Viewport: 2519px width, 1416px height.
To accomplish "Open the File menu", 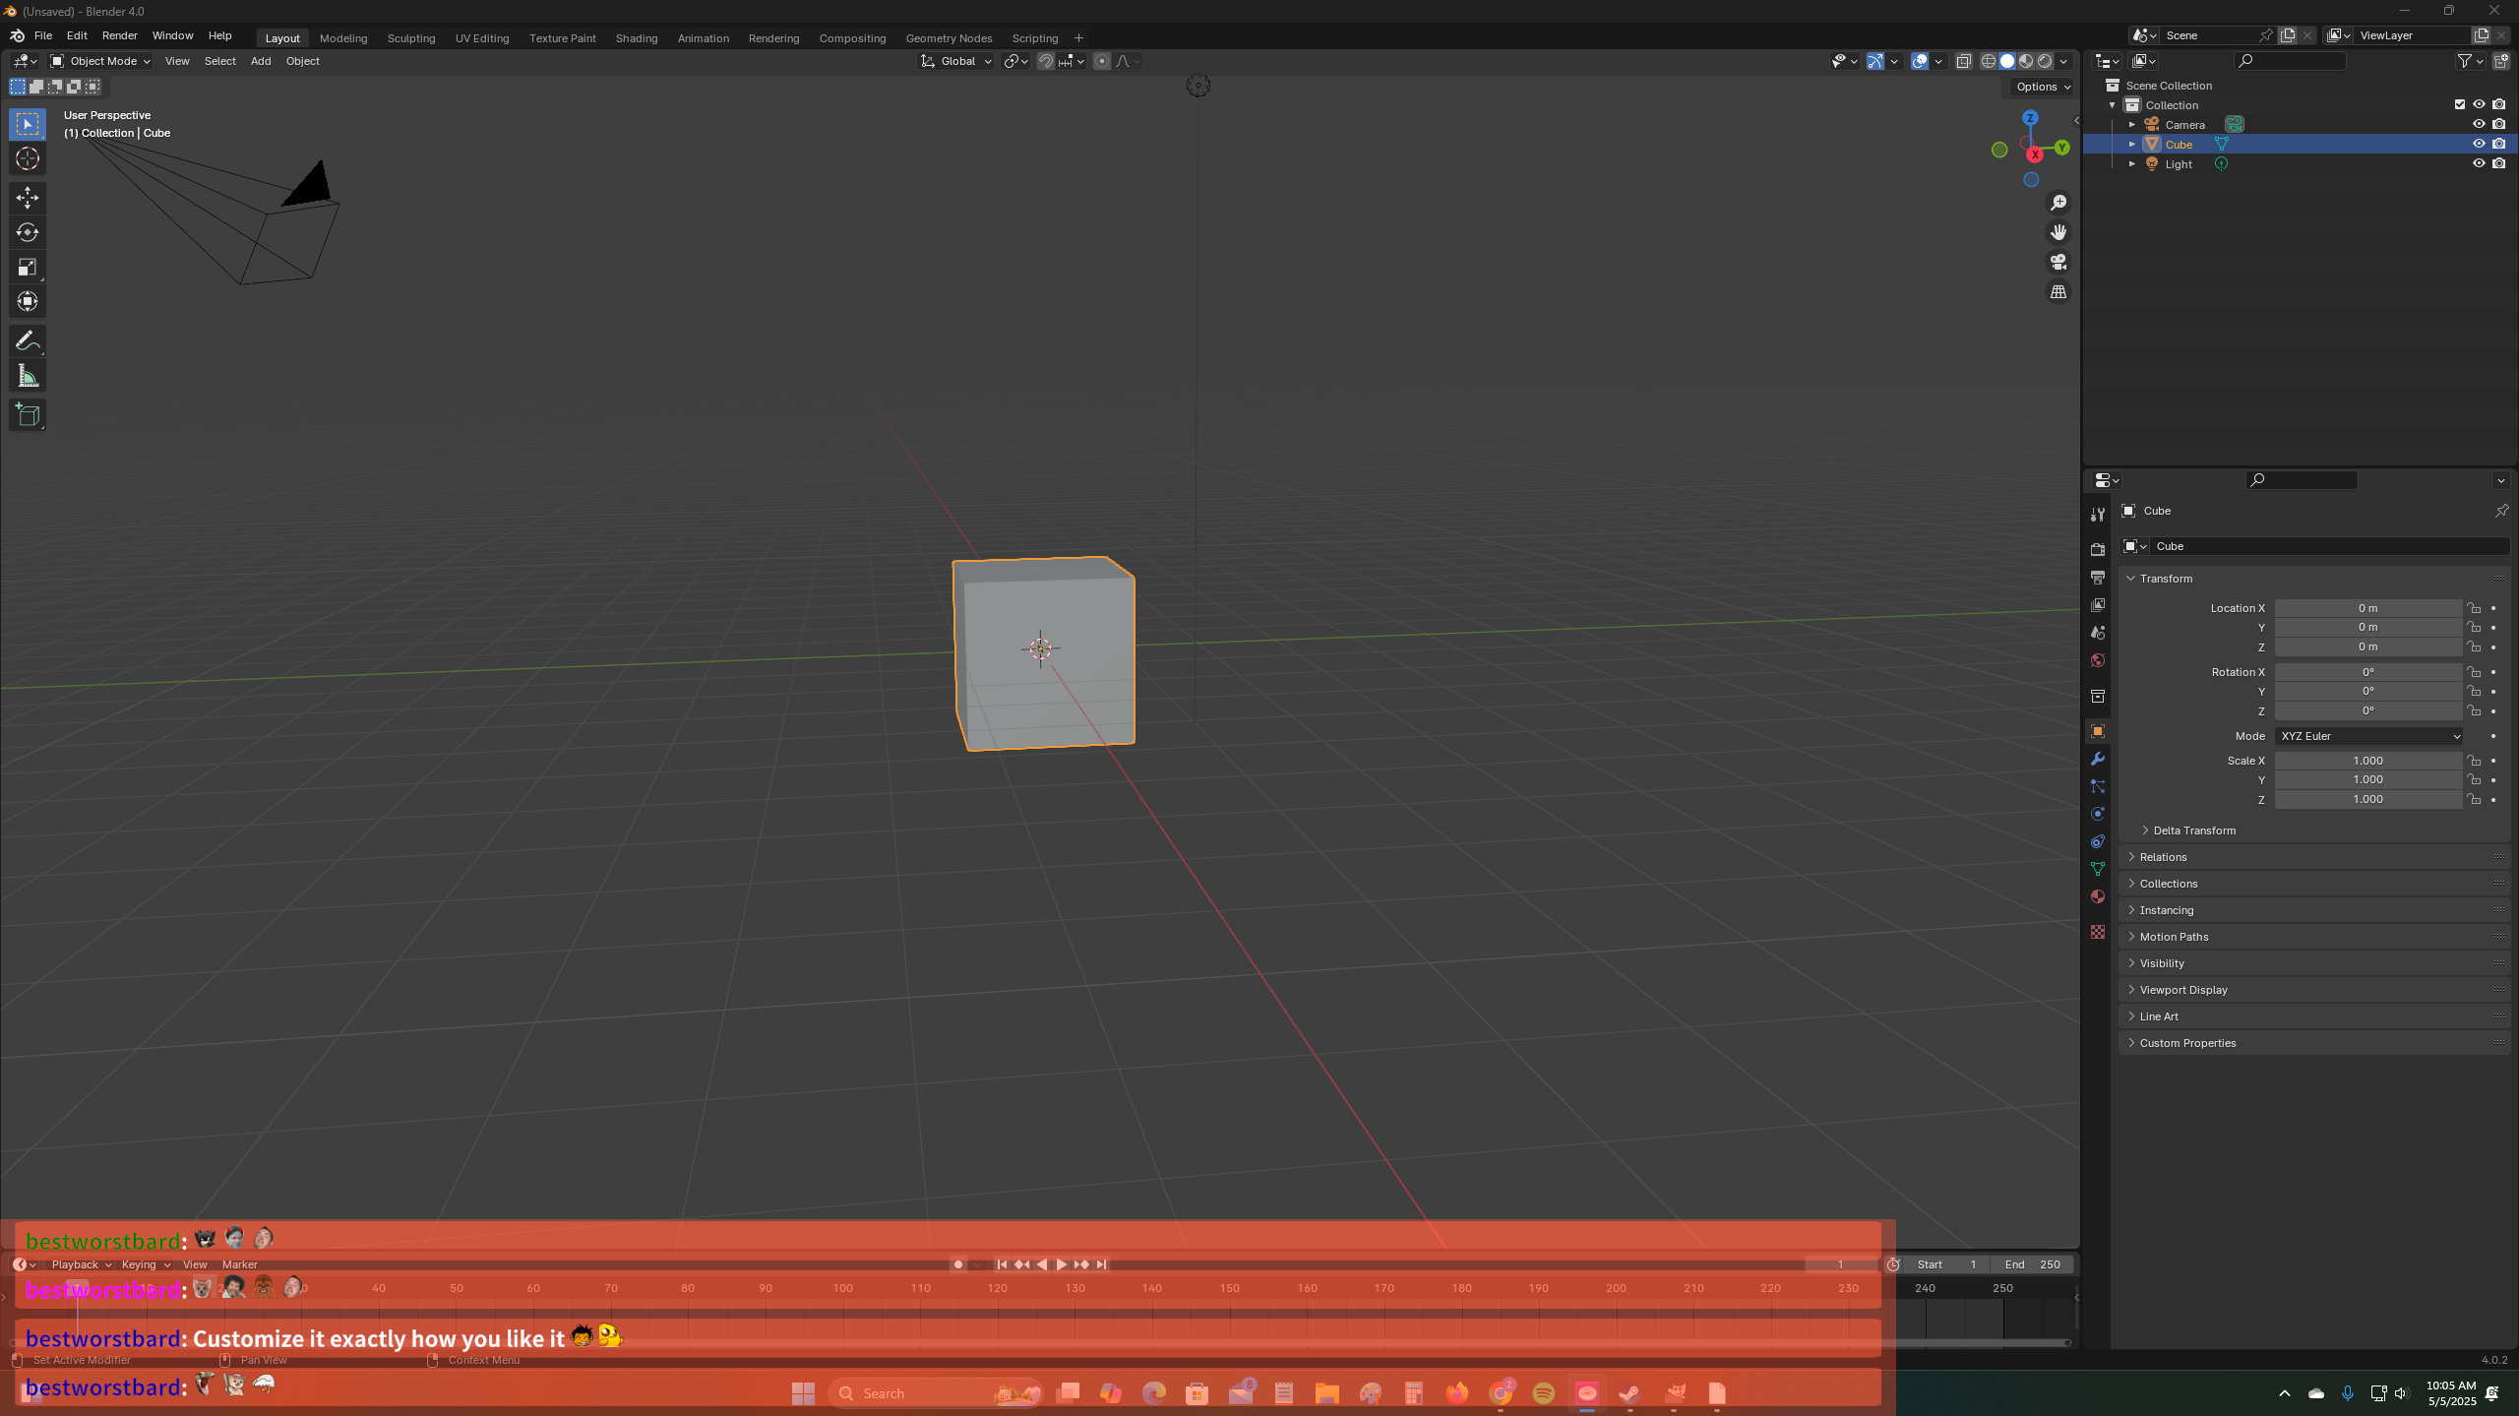I will [x=43, y=35].
